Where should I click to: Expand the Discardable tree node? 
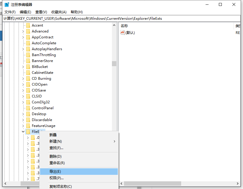23,120
